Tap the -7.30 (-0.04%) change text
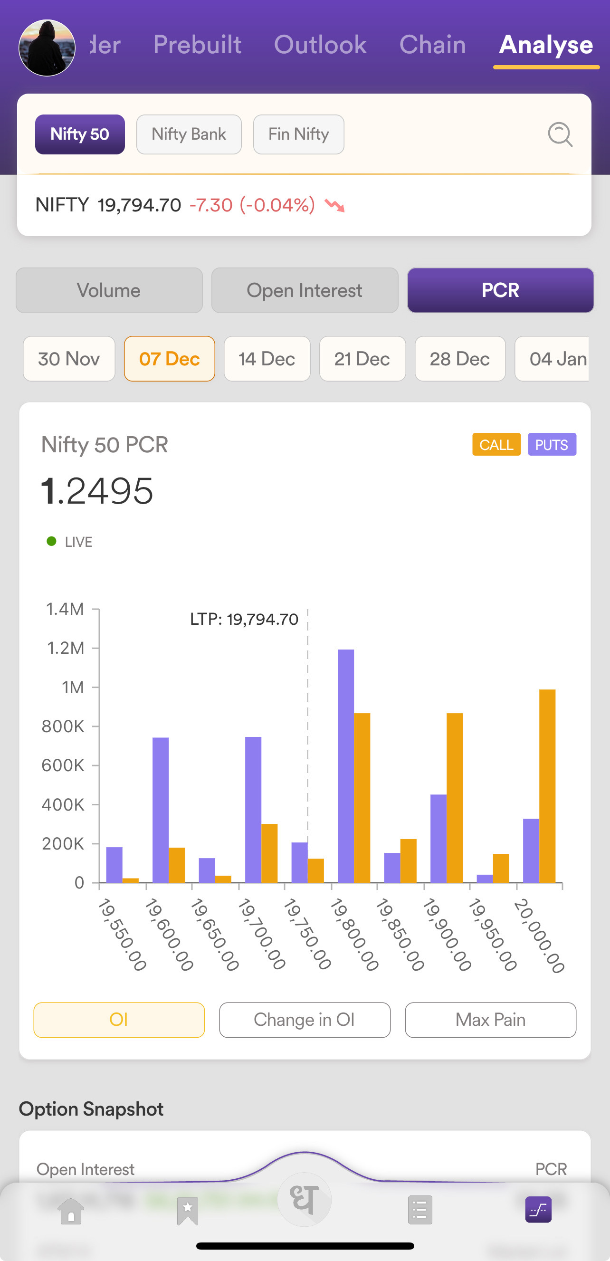Screen dimensions: 610x1261 point(252,205)
